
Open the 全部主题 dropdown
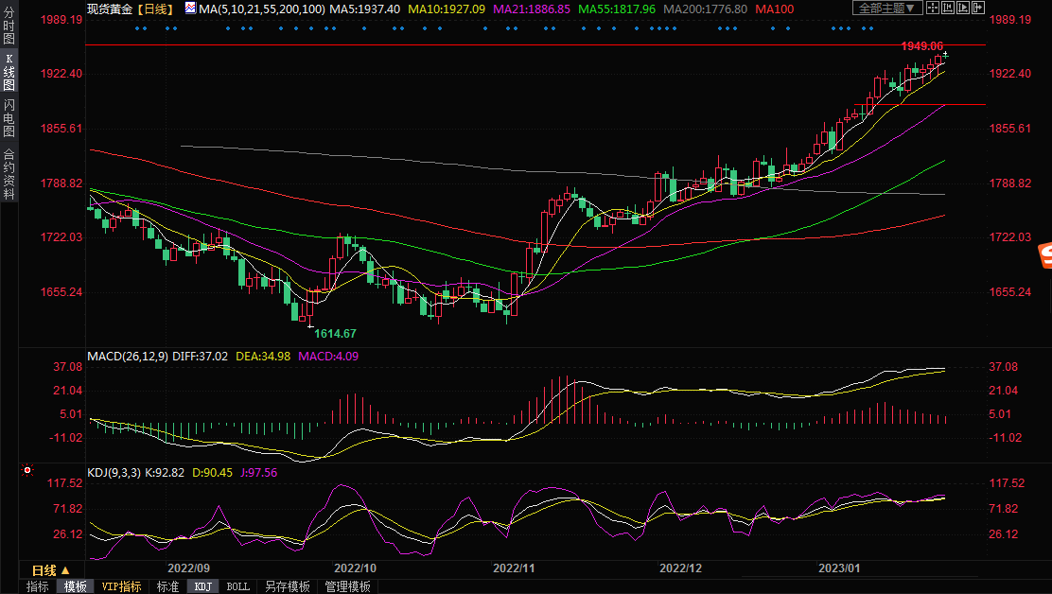tap(886, 9)
